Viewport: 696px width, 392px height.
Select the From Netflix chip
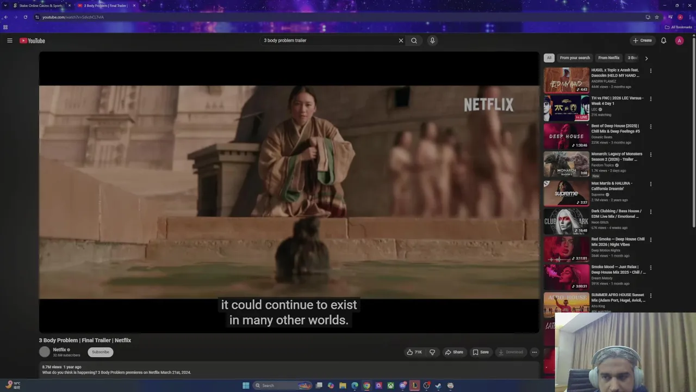click(x=608, y=58)
